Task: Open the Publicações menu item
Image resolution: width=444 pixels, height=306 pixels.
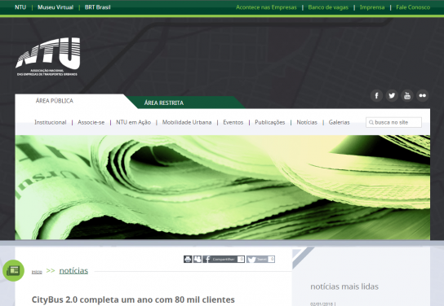Action: click(270, 122)
